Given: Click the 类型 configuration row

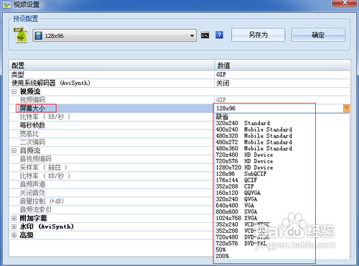Looking at the screenshot, I should pyautogui.click(x=179, y=75).
